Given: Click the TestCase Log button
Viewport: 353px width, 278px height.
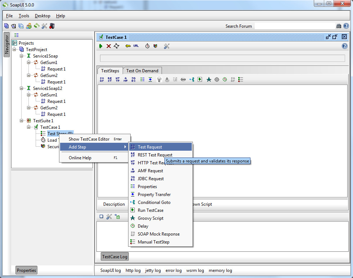Looking at the screenshot, I should point(115,257).
